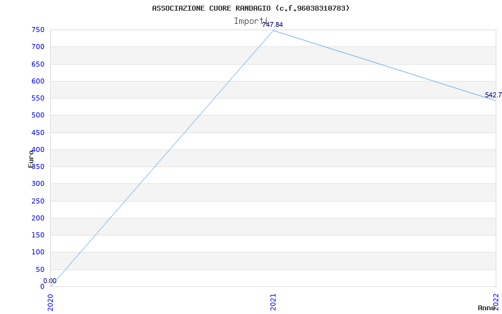Select the 2020 x-axis label

pos(50,302)
